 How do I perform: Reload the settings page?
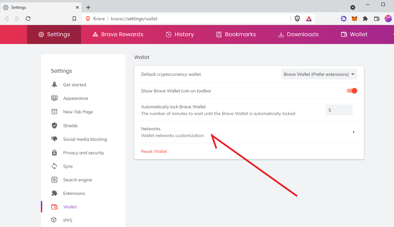28,19
